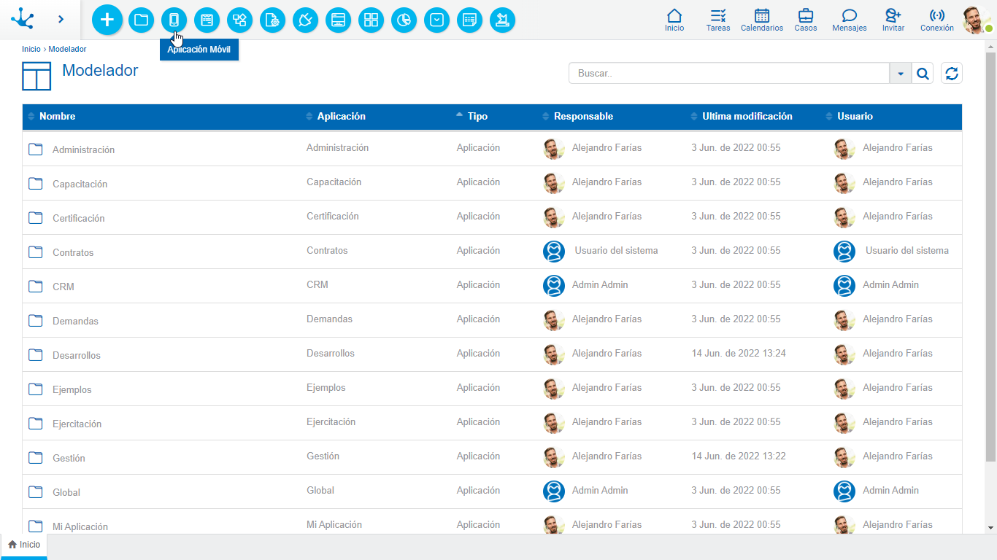Open the Contratos folder row

(492, 252)
